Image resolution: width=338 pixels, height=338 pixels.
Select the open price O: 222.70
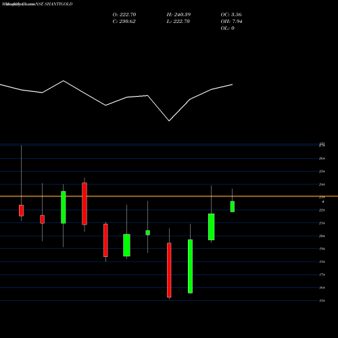(124, 14)
